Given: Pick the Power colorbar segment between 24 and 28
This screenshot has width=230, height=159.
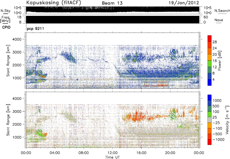Looking at the screenshot, I should pos(210,45).
